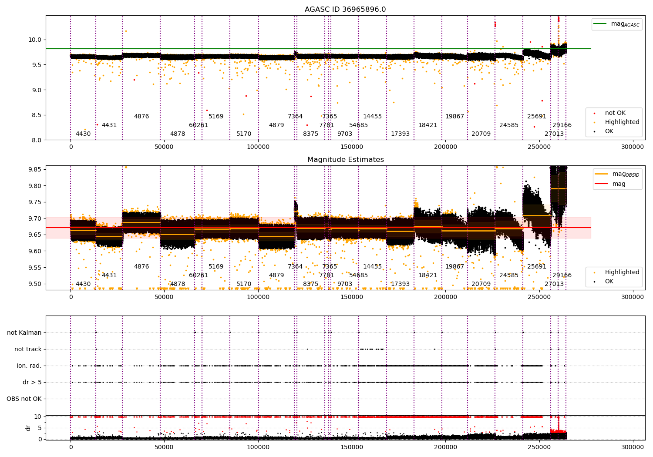The width and height of the screenshot is (653, 457).
Task: Select the "not track" row label
Action: (x=28, y=349)
